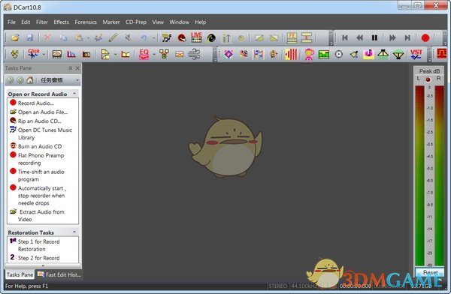Click the multi-filter chain icon next to EQ
This screenshot has width=451, height=294.
coord(164,54)
